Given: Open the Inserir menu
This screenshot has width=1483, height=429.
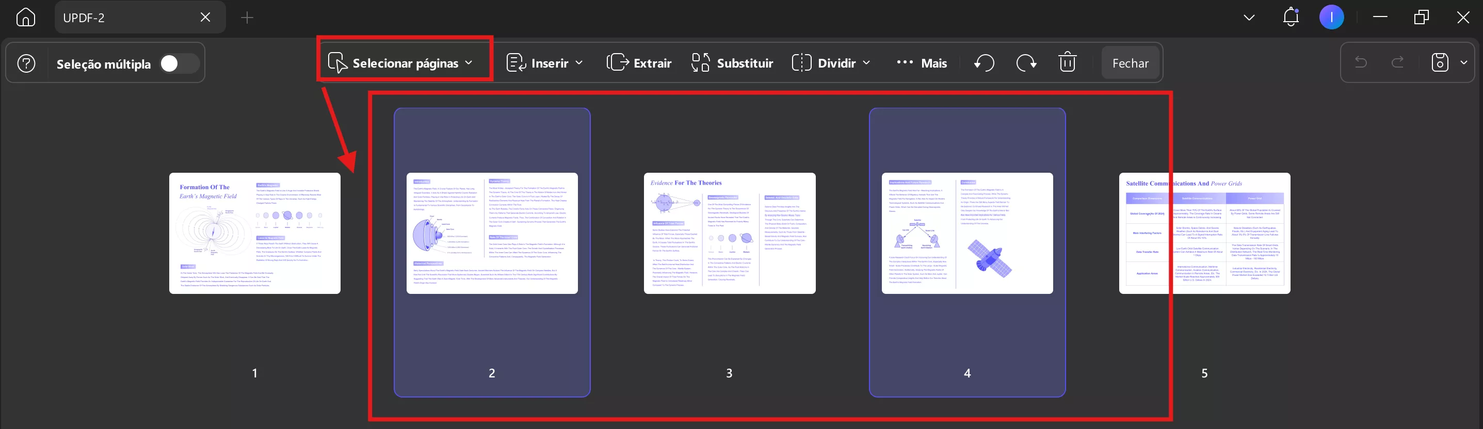Looking at the screenshot, I should pyautogui.click(x=544, y=63).
